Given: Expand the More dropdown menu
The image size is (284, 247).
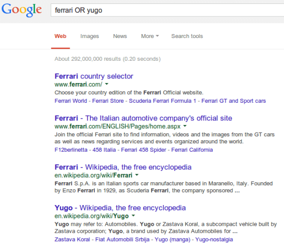Looking at the screenshot, I should coord(150,36).
